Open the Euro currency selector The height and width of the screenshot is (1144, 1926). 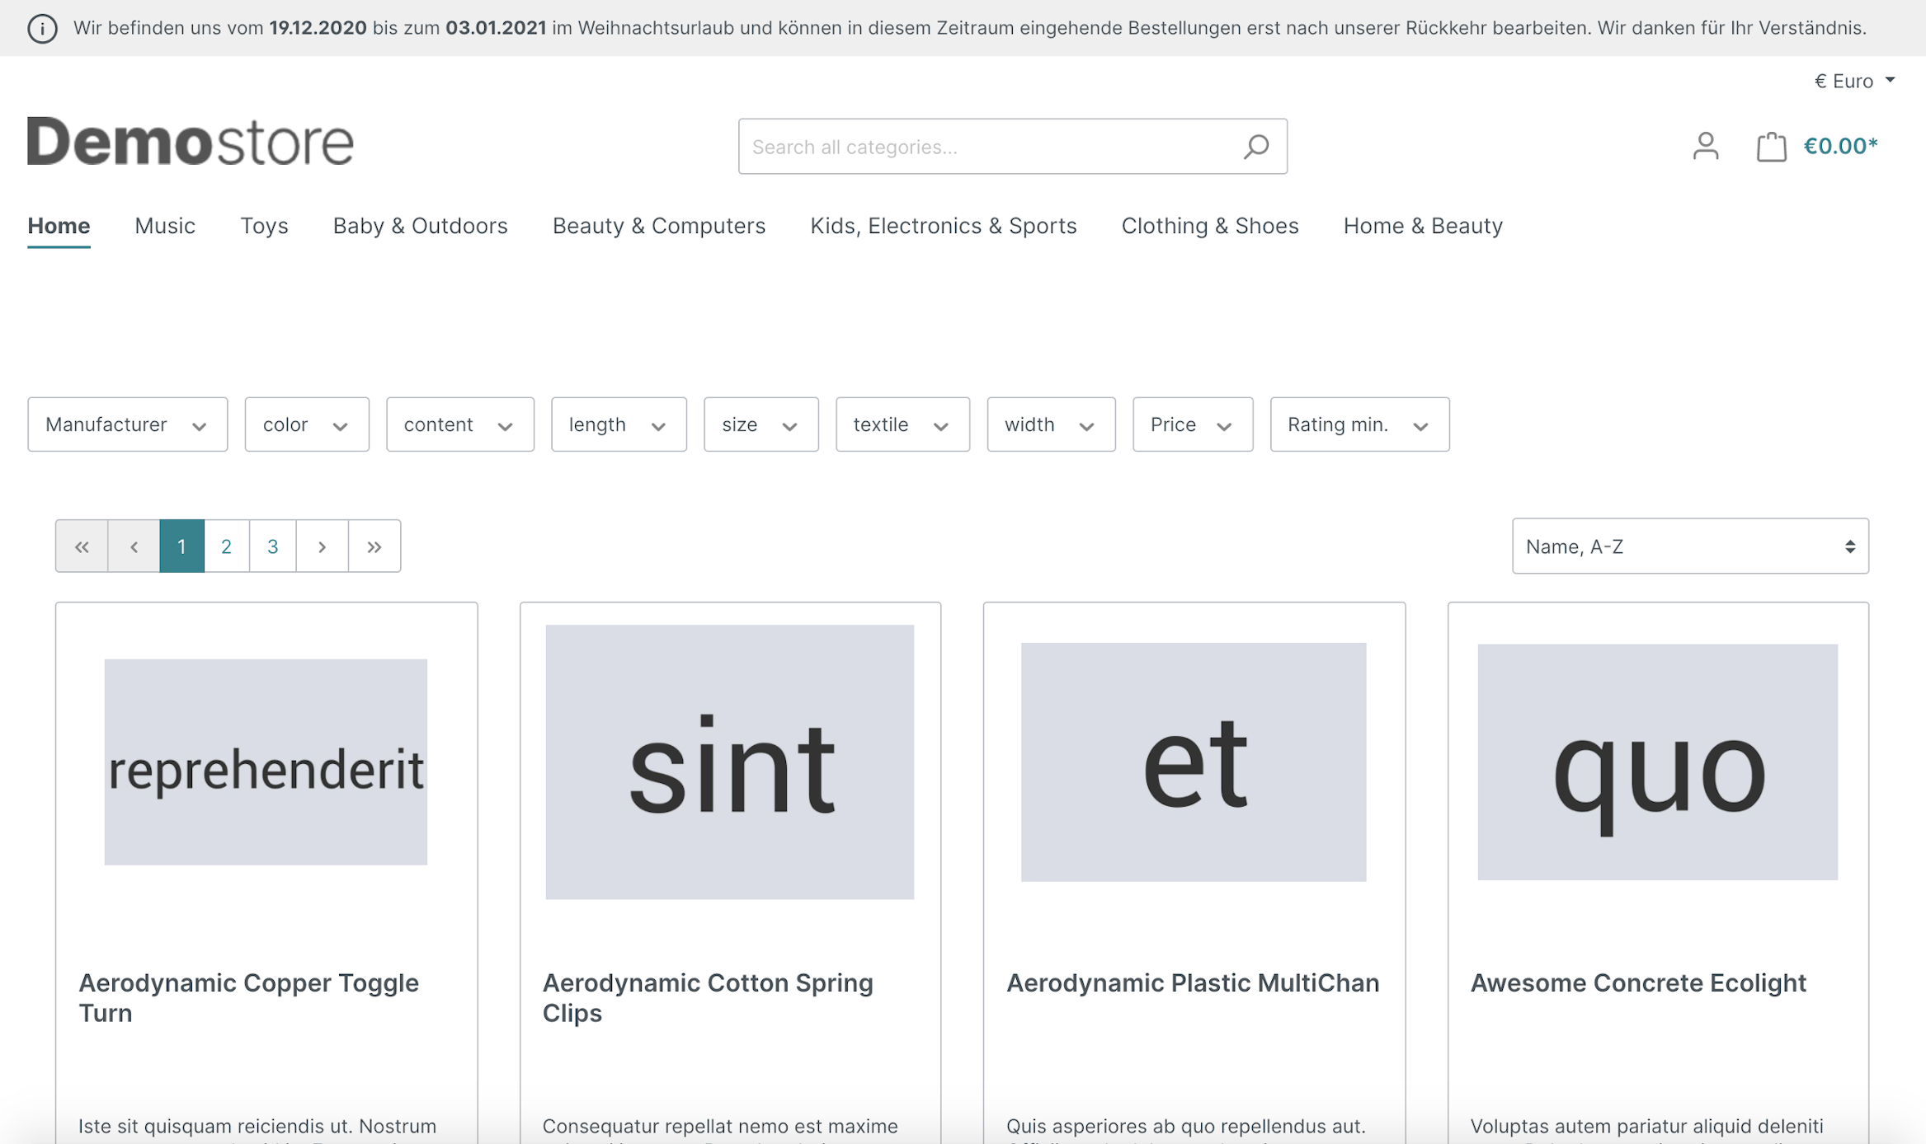click(1853, 81)
